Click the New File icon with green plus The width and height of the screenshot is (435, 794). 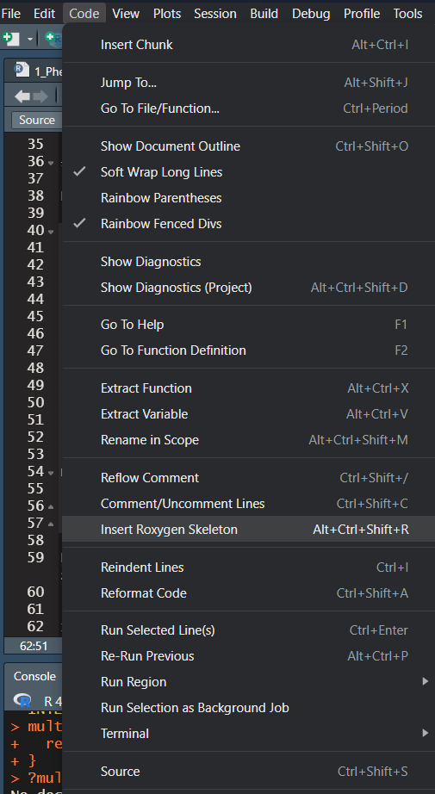11,39
